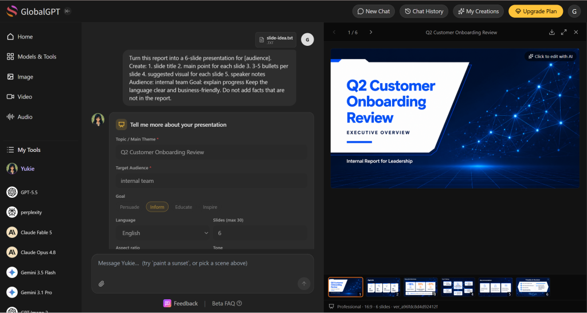Click Yukie's avatar next to the form

click(98, 119)
